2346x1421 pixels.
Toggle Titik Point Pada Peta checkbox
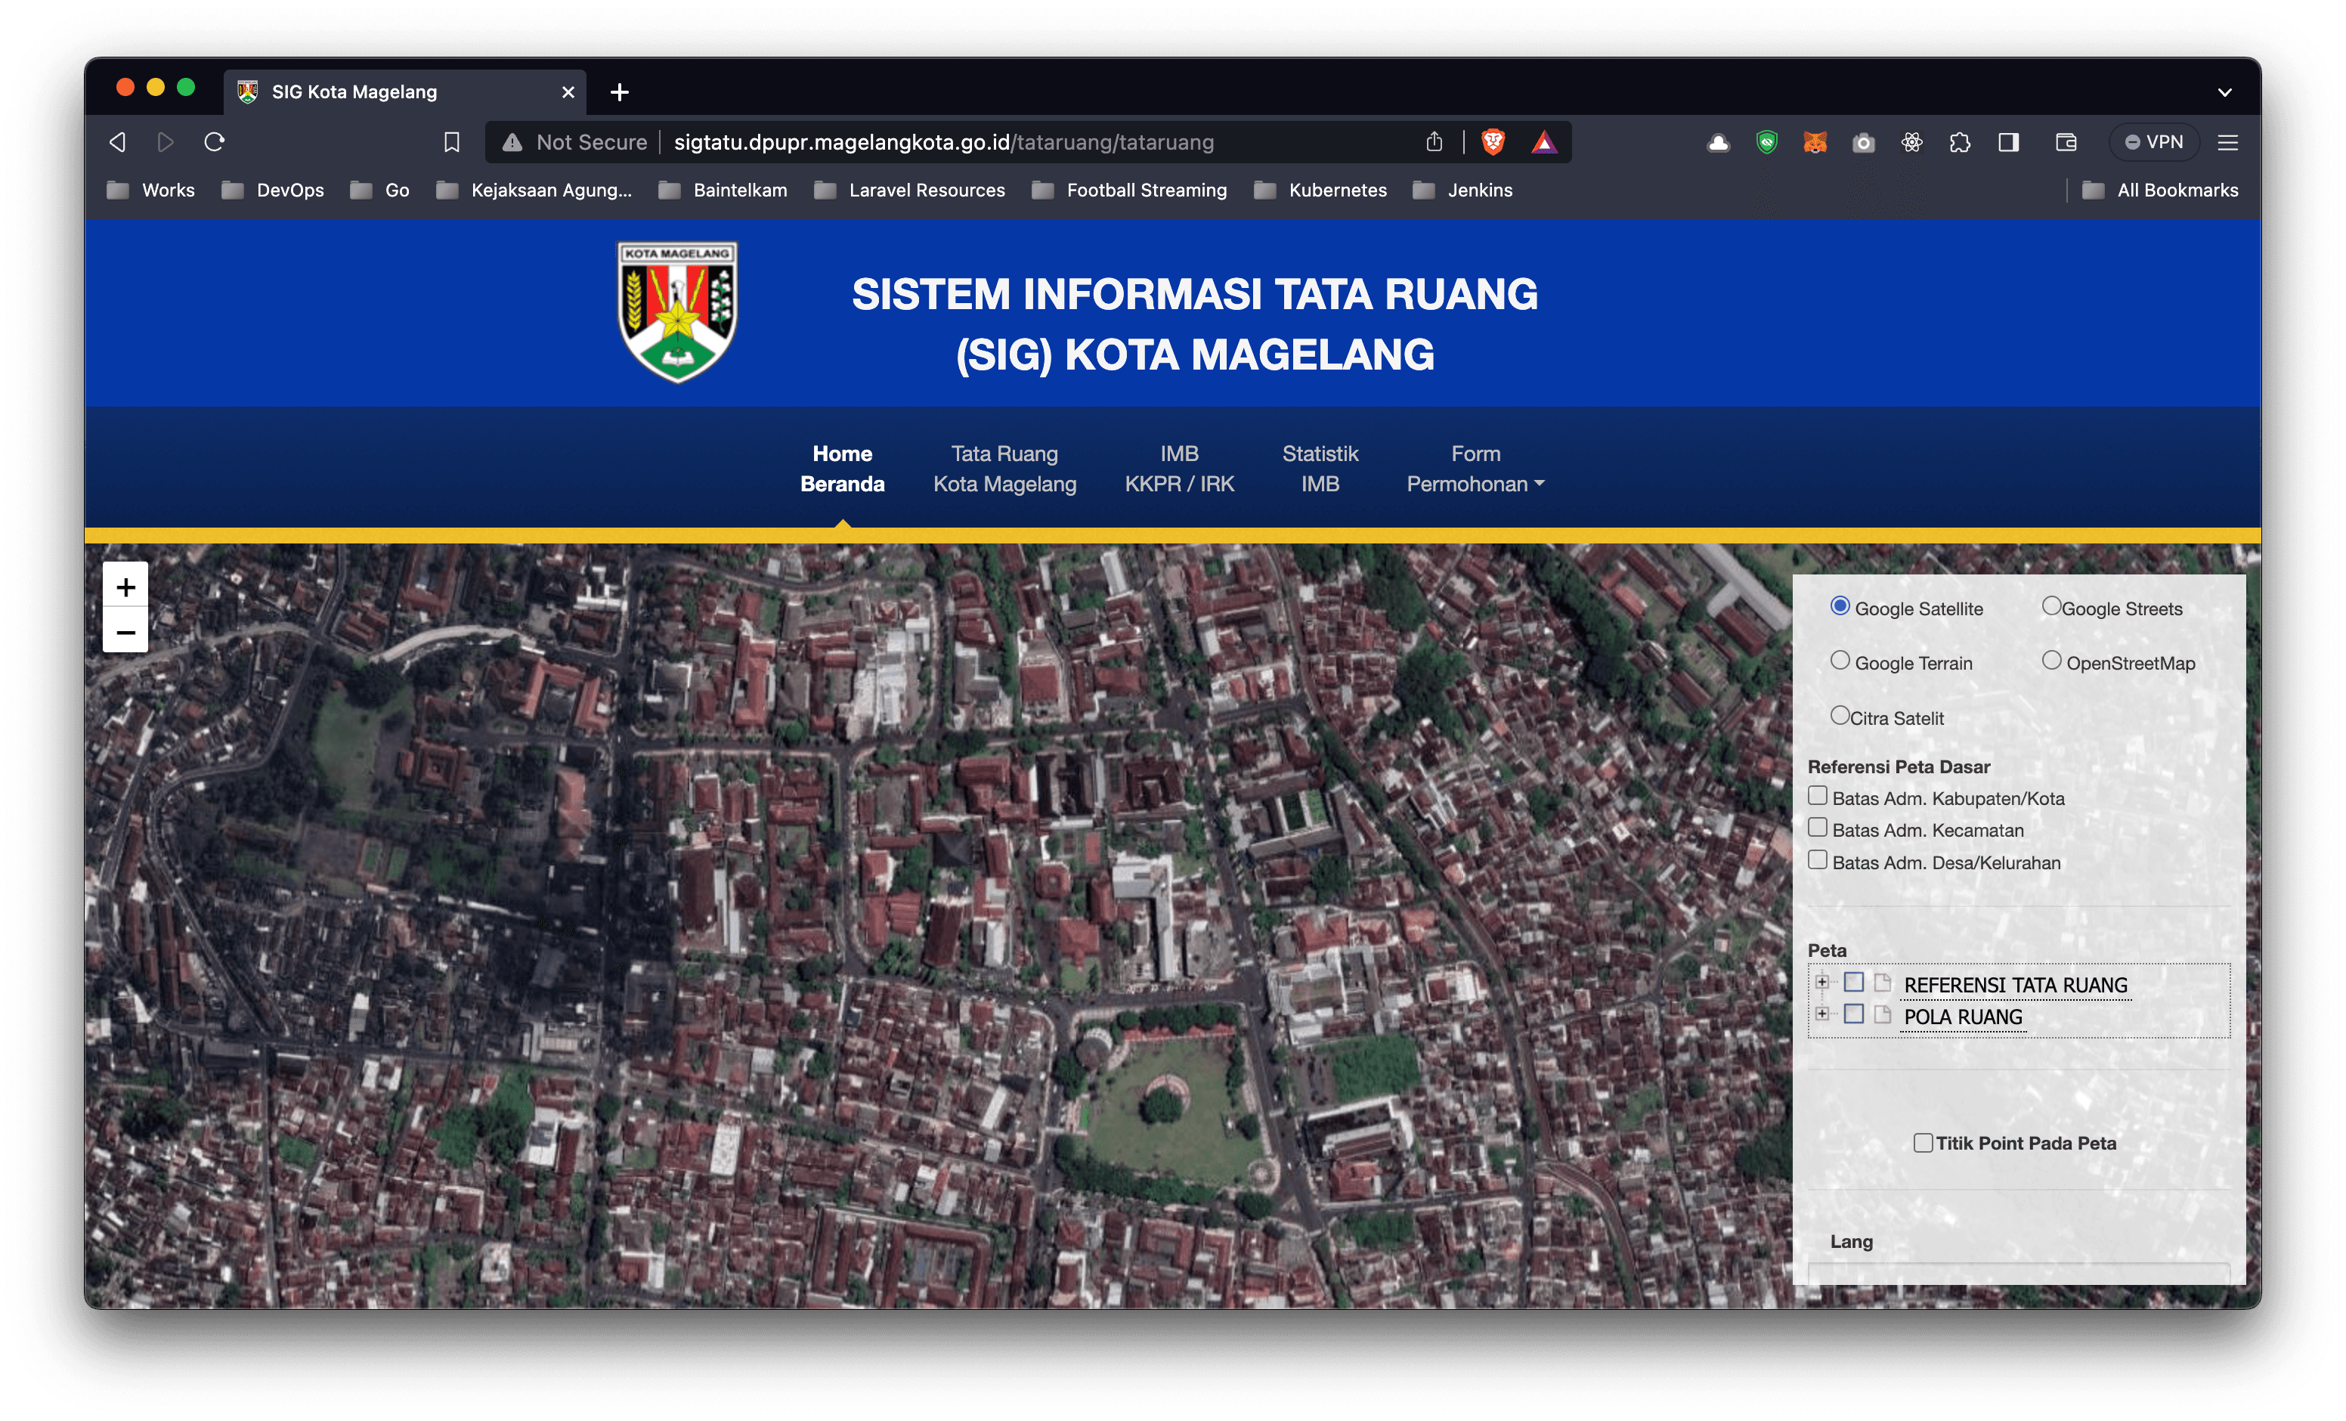click(x=1922, y=1141)
